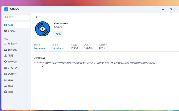
Task: Click the 搜索 search input field
Action: coord(16,17)
